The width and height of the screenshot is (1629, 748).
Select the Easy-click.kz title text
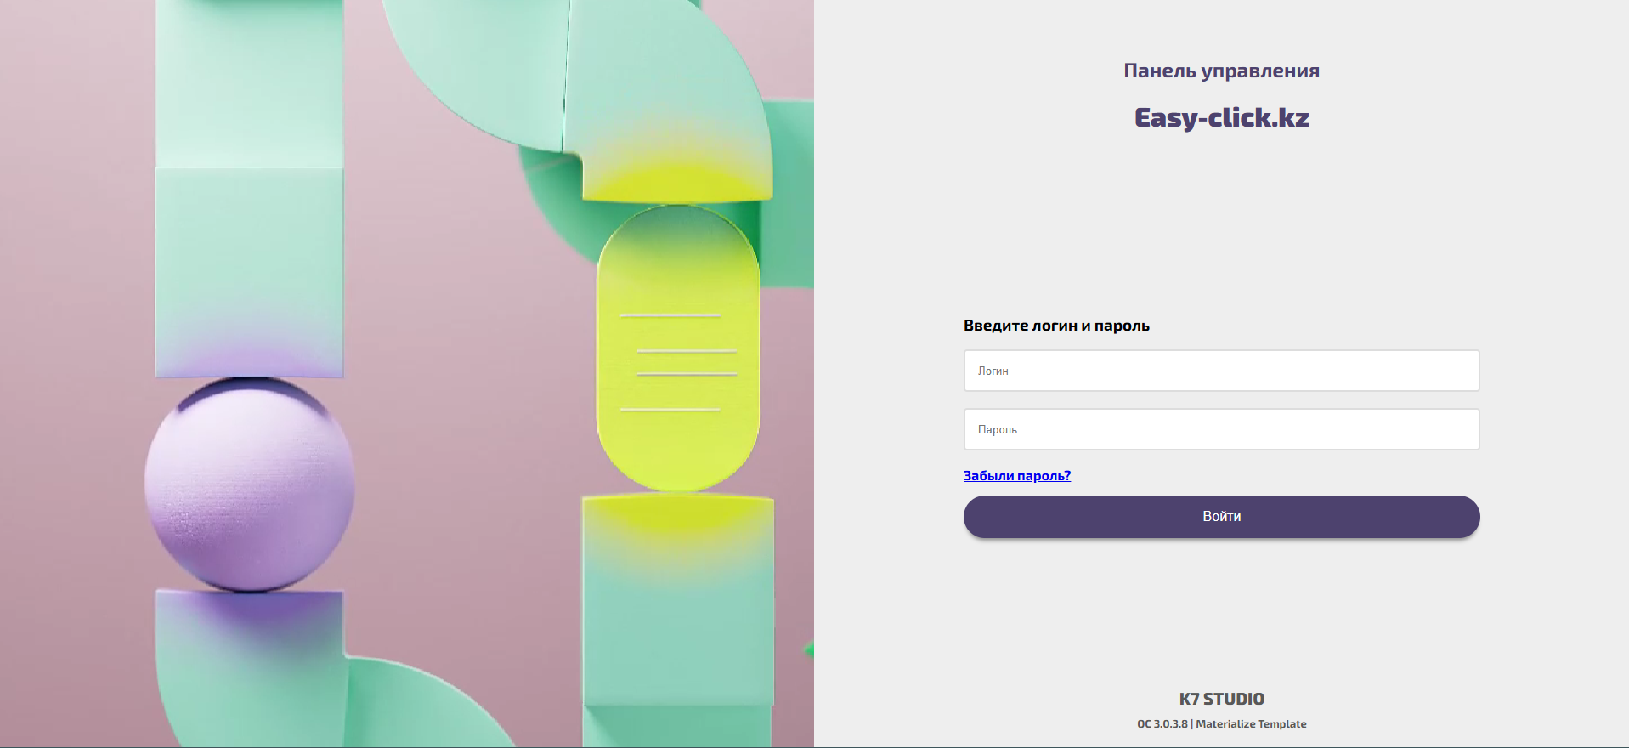(x=1221, y=117)
